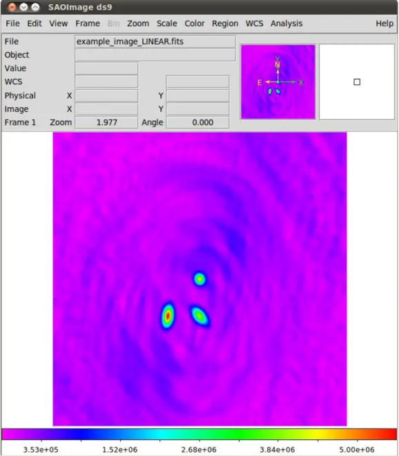Open the Region menu
Image resolution: width=399 pixels, height=456 pixels.
(225, 23)
